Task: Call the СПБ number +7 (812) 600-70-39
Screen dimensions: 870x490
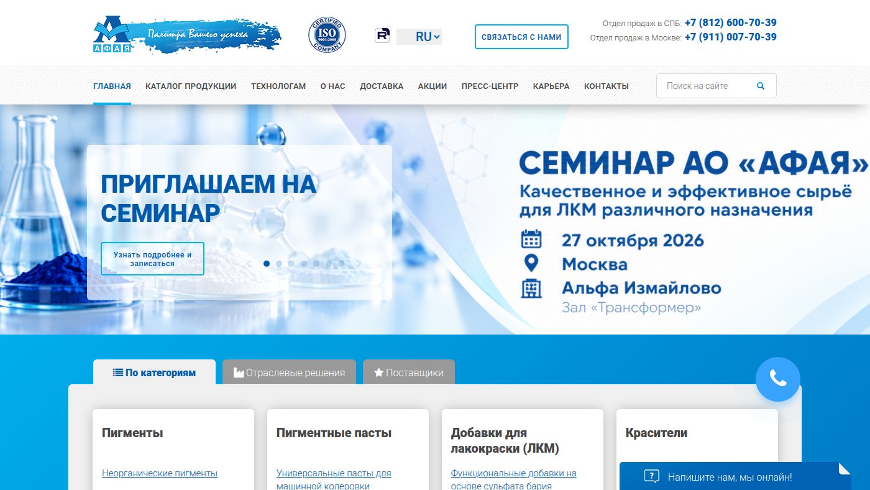Action: pos(731,23)
